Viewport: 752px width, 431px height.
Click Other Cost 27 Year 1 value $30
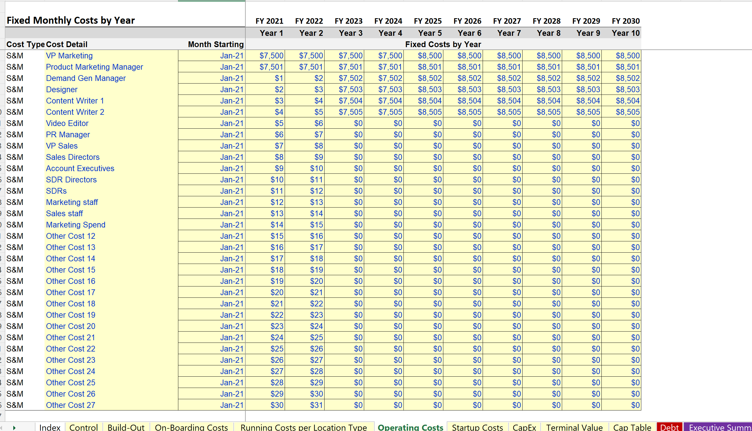coord(265,405)
